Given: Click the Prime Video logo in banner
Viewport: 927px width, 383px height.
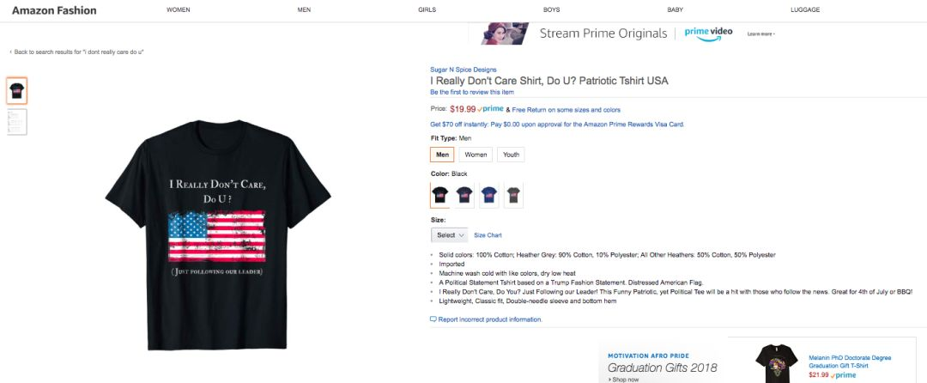Looking at the screenshot, I should 708,33.
